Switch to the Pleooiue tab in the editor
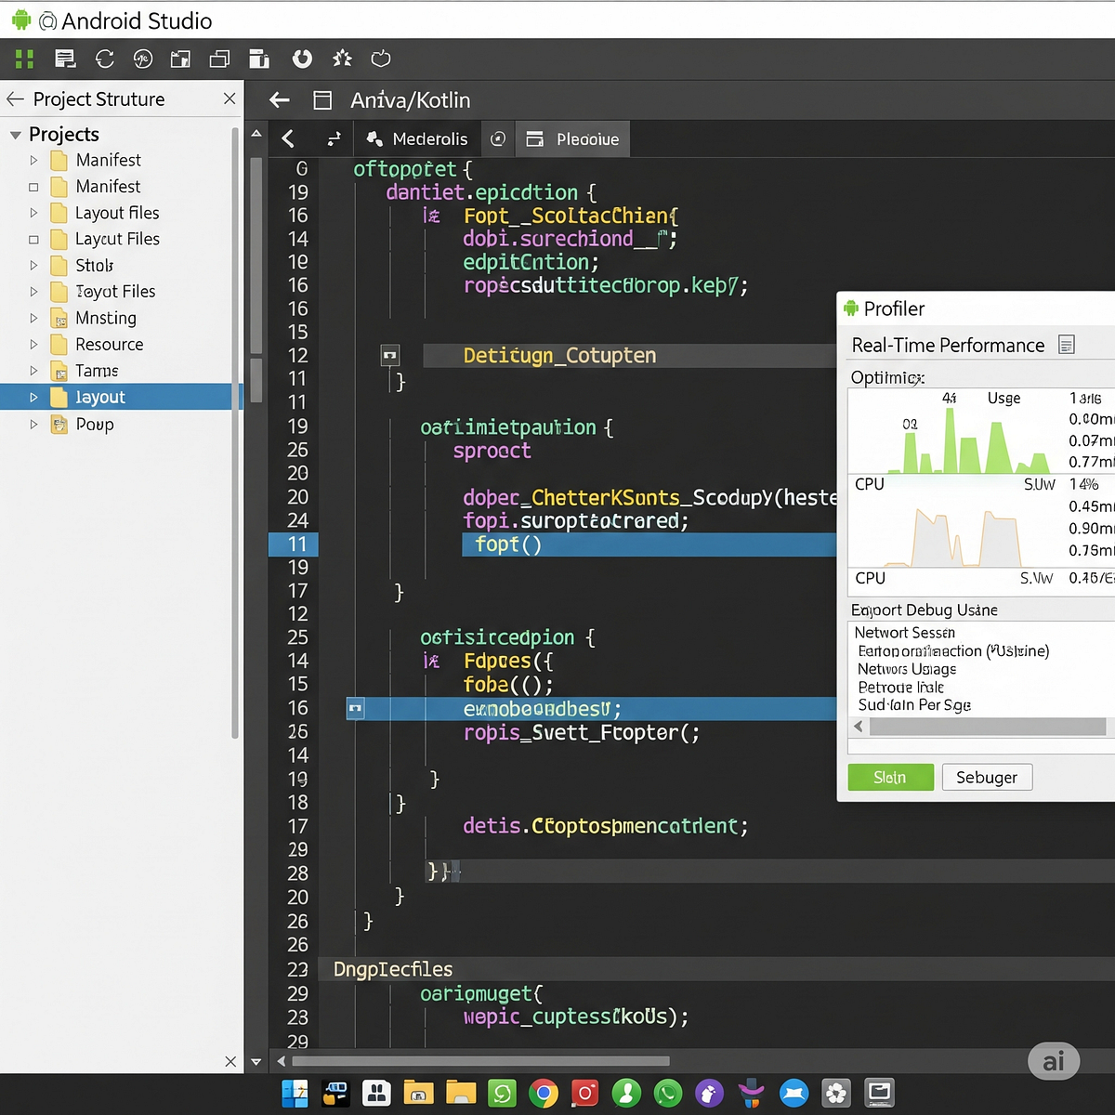The width and height of the screenshot is (1115, 1115). [571, 138]
